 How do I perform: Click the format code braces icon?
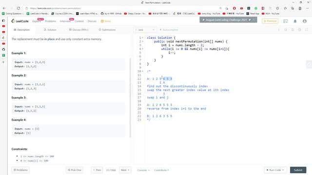coord(286,30)
